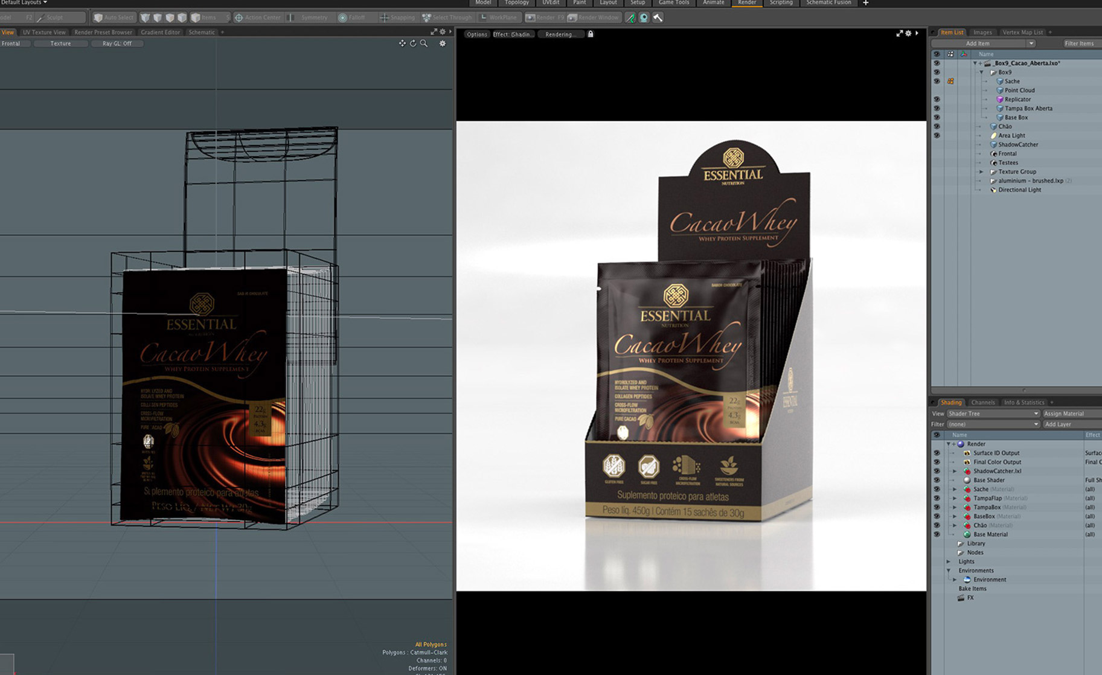Screen dimensions: 1102x675
Task: Toggle Final Color Output visibility eye
Action: (937, 462)
